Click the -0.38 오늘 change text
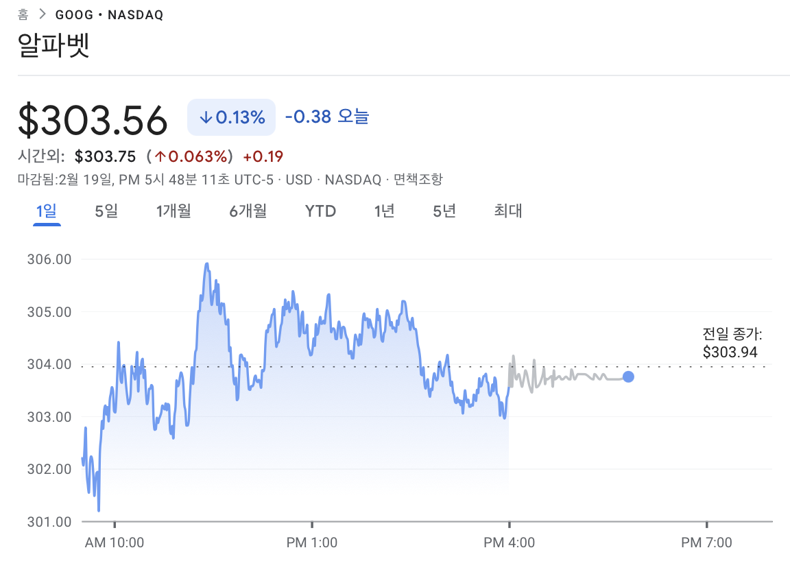The height and width of the screenshot is (561, 790). (326, 117)
